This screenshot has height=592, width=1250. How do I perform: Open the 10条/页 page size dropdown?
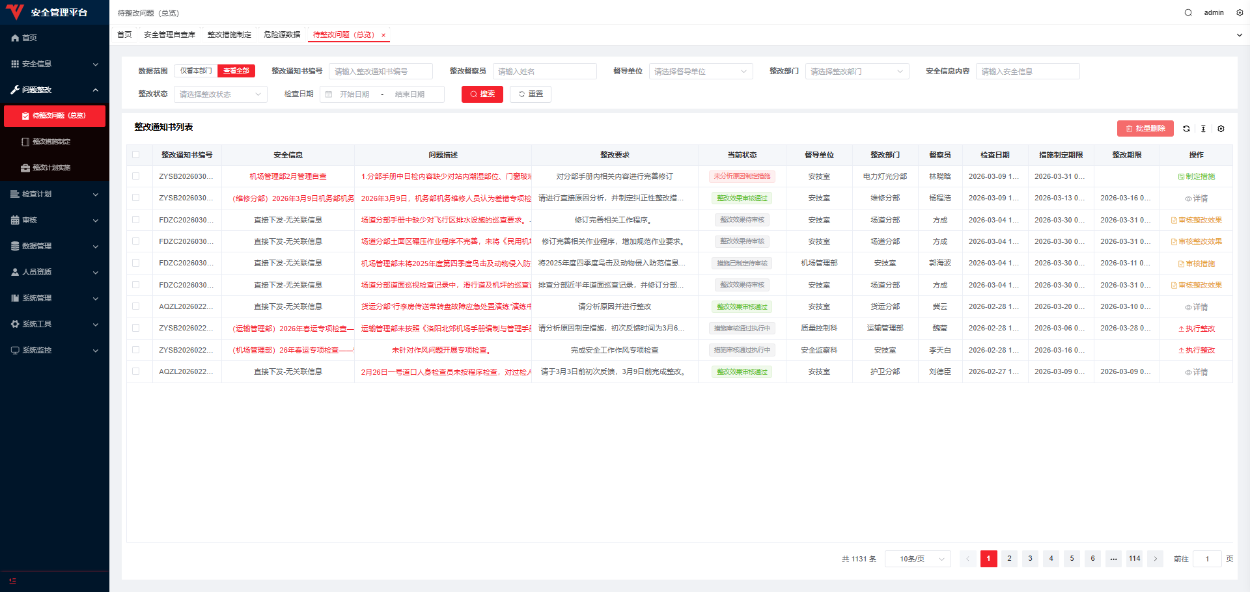pyautogui.click(x=917, y=559)
